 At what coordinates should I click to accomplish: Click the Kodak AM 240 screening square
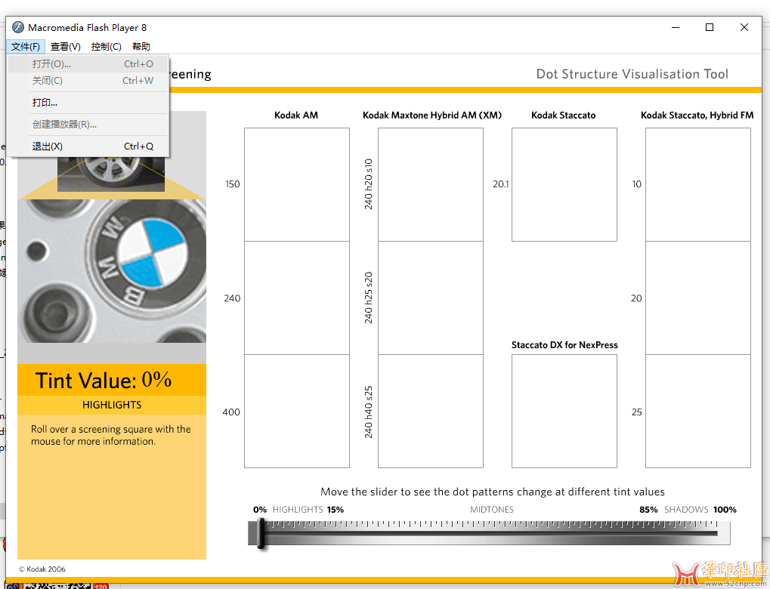tap(296, 298)
